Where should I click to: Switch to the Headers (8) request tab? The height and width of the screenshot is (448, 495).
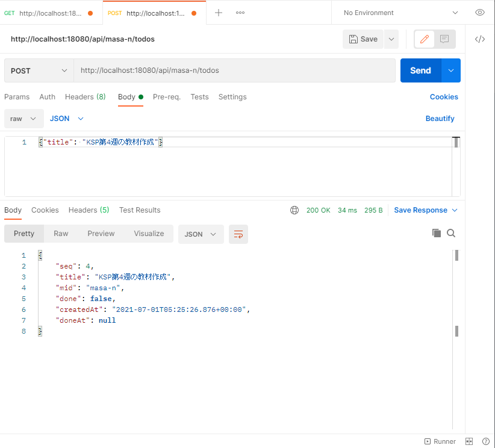tap(85, 97)
